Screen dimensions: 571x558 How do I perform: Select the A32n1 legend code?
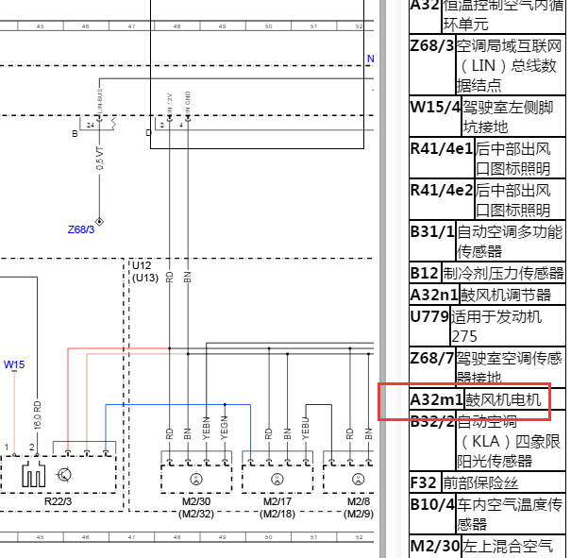[434, 295]
